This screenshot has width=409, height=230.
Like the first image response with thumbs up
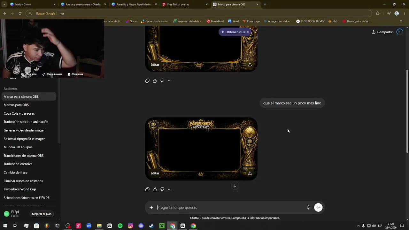point(155,81)
